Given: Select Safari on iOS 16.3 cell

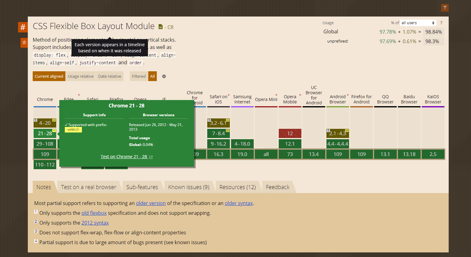Looking at the screenshot, I should 219,154.
